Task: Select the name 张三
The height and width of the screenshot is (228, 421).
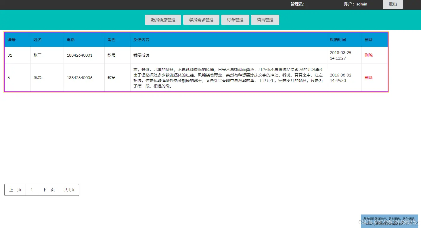Action: pyautogui.click(x=38, y=55)
